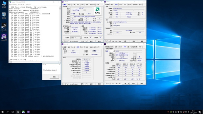Select CPU tab in CPU-Z mainboard window
Viewport: 203px width, 114px height.
click(x=107, y=5)
